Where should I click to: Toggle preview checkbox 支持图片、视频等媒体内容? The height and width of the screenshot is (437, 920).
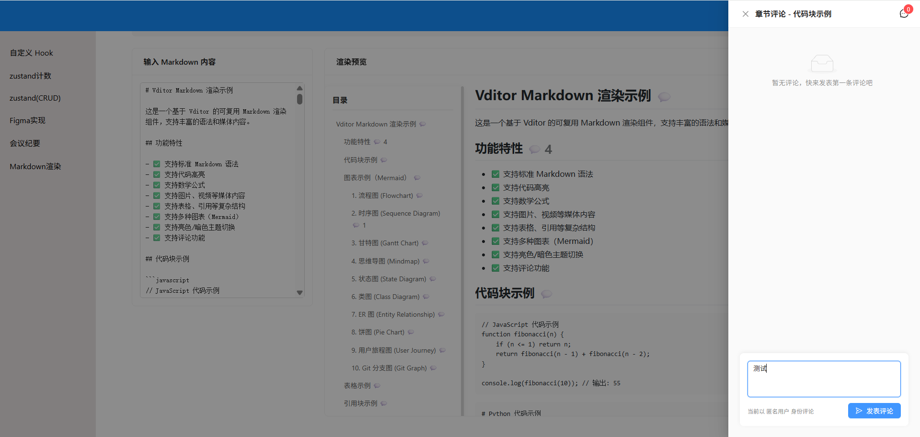click(x=495, y=215)
